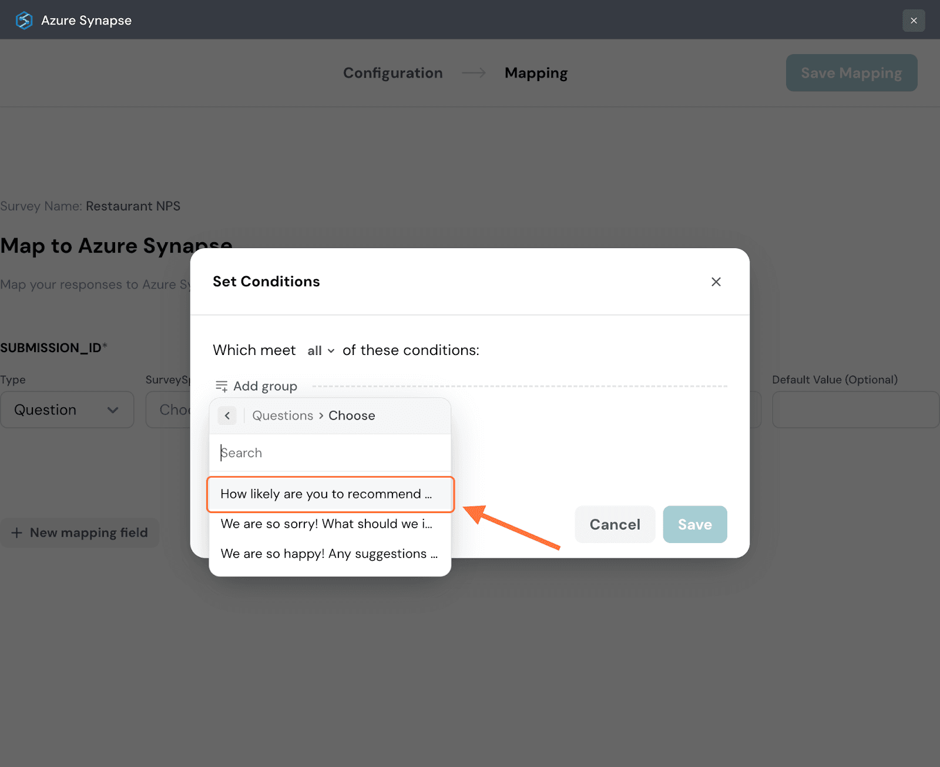
Task: Select 'We are so sorry! What should we' question
Action: [x=327, y=524]
